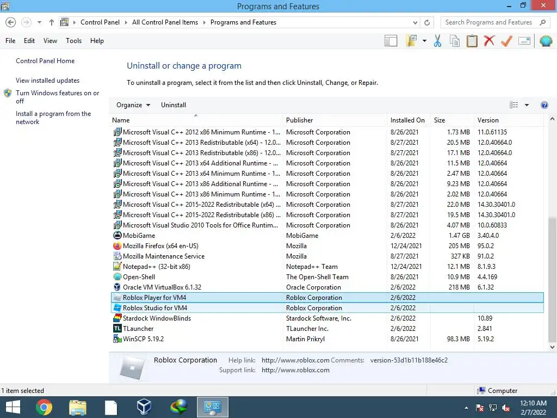Click All Control Panel Items breadcrumb
Screen dimensions: 557x418
[x=165, y=22]
